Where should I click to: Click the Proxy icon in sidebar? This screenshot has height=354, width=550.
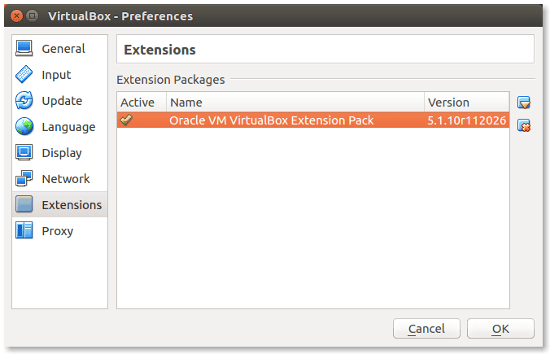point(24,230)
